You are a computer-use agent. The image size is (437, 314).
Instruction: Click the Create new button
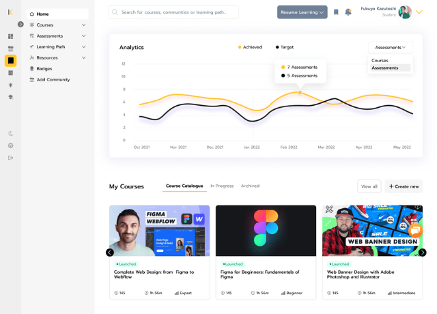(x=404, y=186)
